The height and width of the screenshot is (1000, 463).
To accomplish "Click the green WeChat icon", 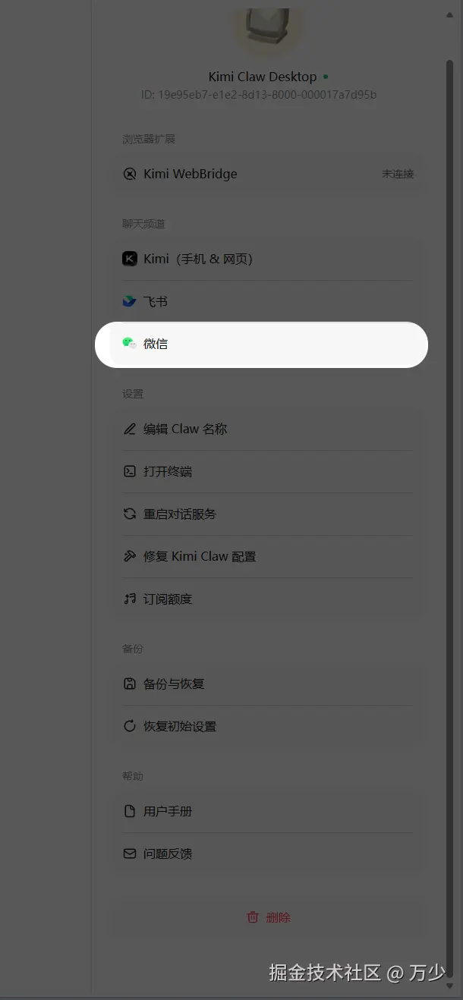I will (x=130, y=344).
